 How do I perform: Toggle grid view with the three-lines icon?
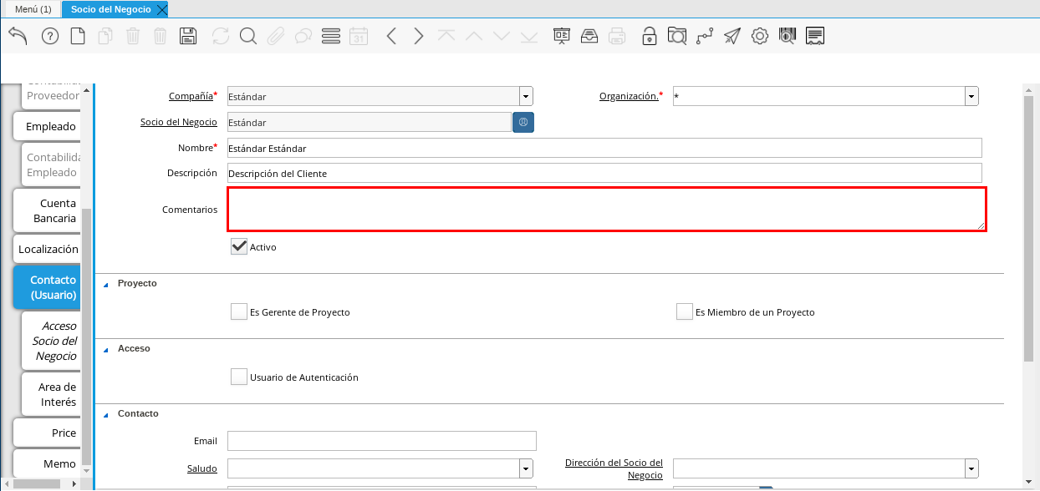coord(331,36)
